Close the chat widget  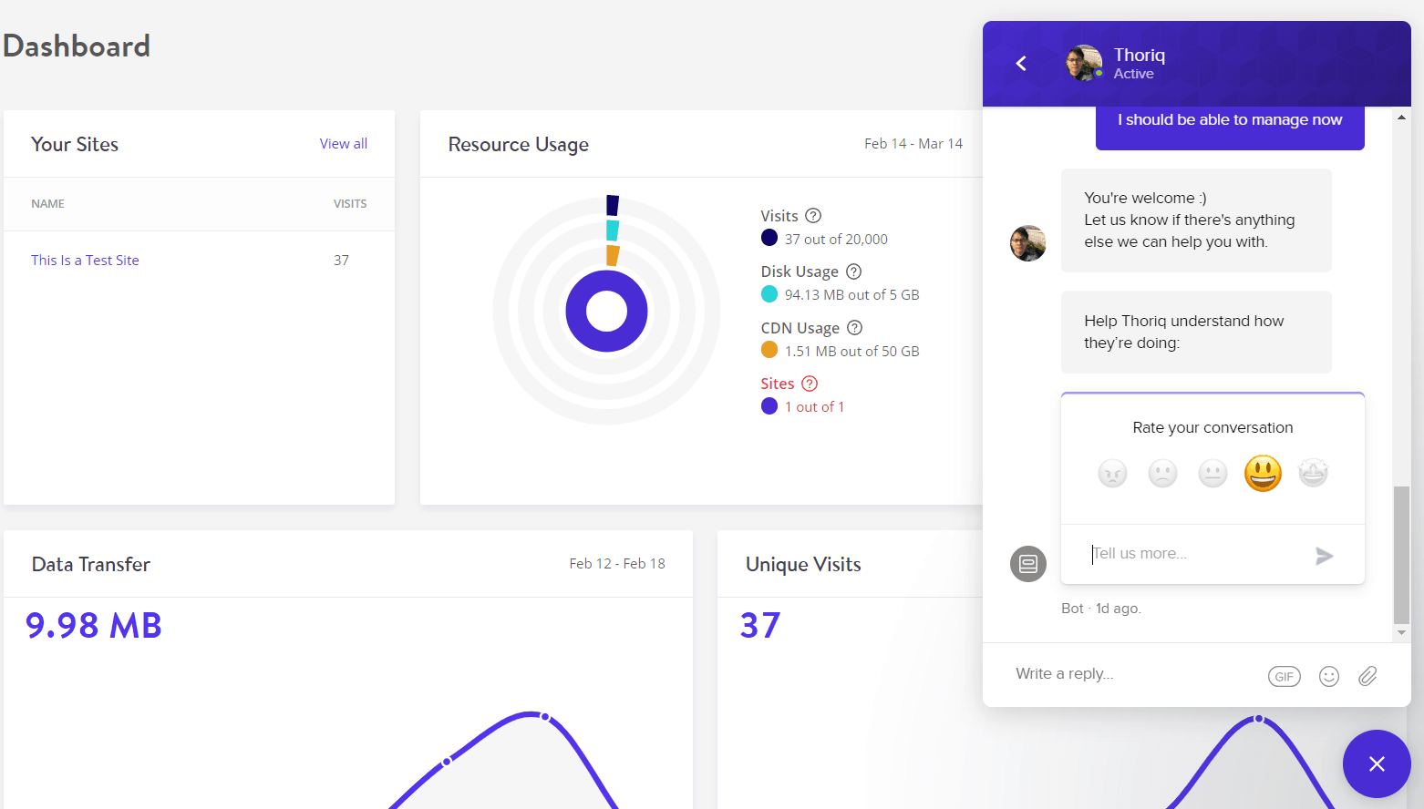[x=1377, y=763]
